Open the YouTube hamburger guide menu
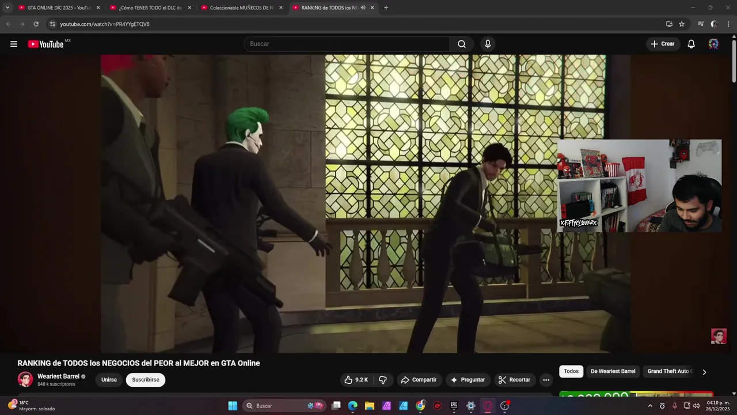Image resolution: width=737 pixels, height=415 pixels. coord(14,44)
